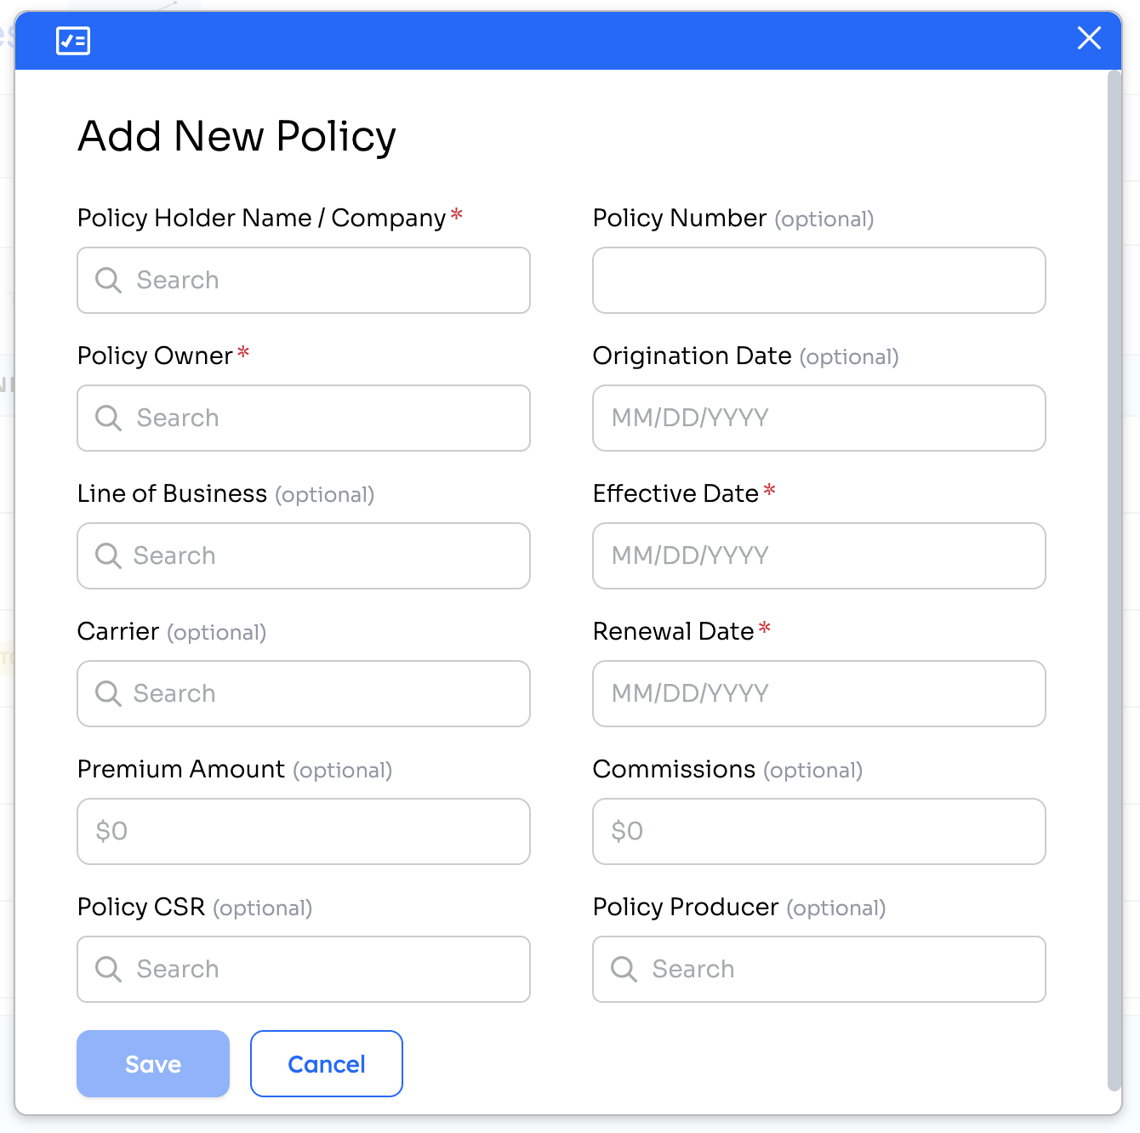Focus the Policy Number text field
Screen dimensions: 1140x1133
pos(819,281)
